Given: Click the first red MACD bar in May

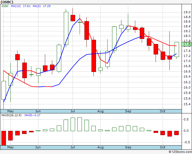Looking at the screenshot, I should [4, 138].
